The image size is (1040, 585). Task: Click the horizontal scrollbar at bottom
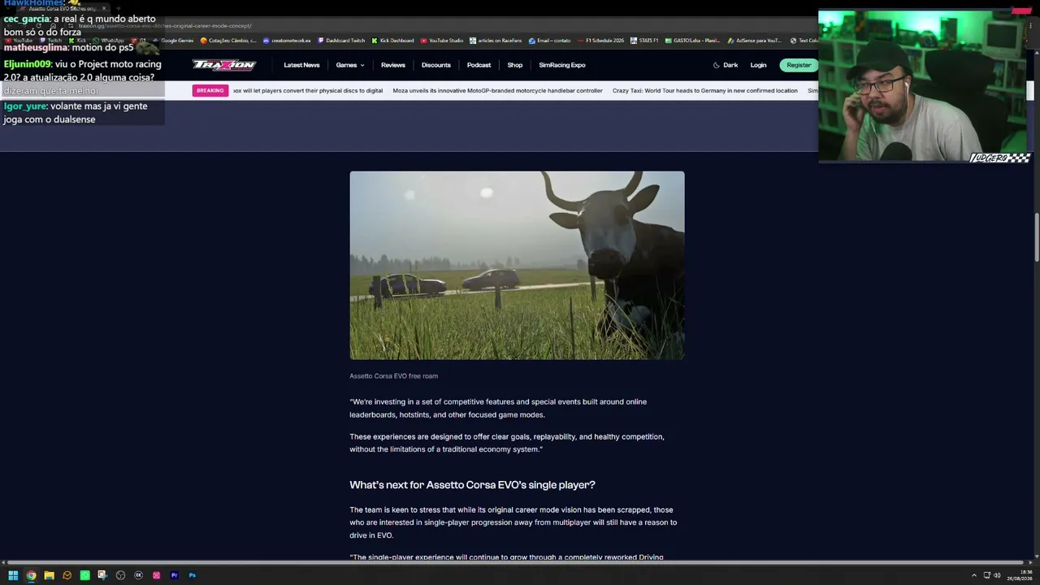click(x=515, y=562)
